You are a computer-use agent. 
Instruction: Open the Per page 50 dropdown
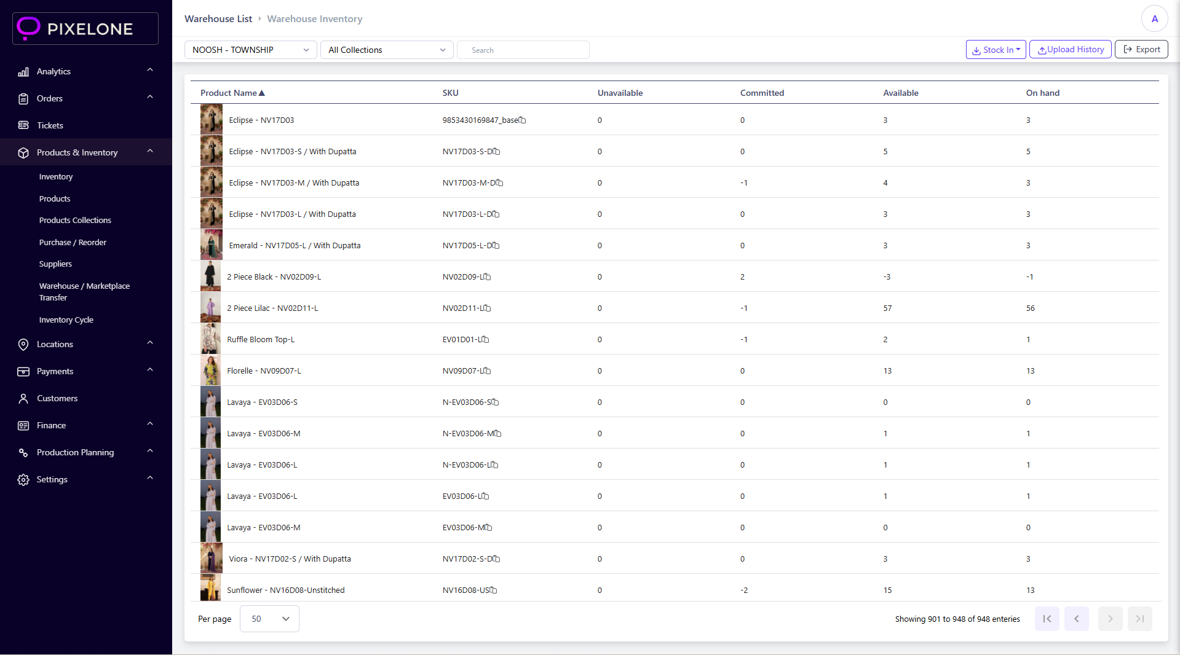click(269, 619)
